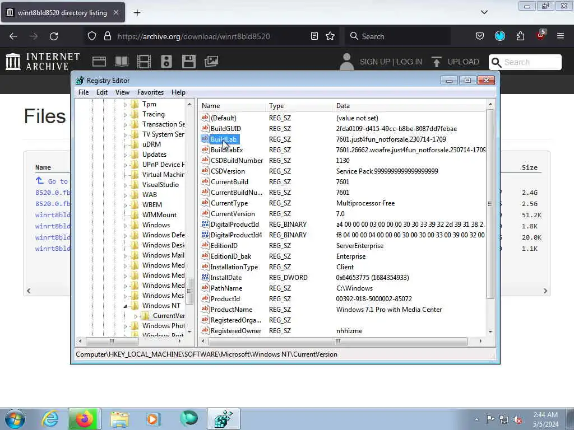Open the Internet Archive Video film icon
Image resolution: width=574 pixels, height=430 pixels.
(144, 62)
